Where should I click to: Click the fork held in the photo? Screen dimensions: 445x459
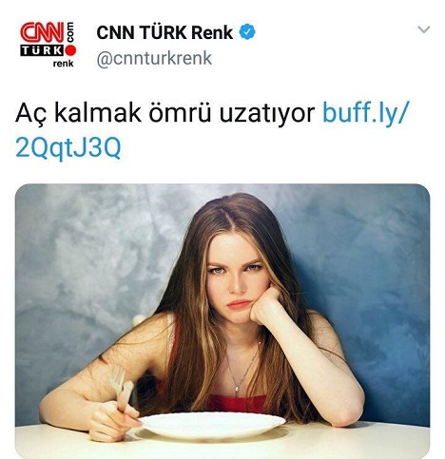click(121, 387)
